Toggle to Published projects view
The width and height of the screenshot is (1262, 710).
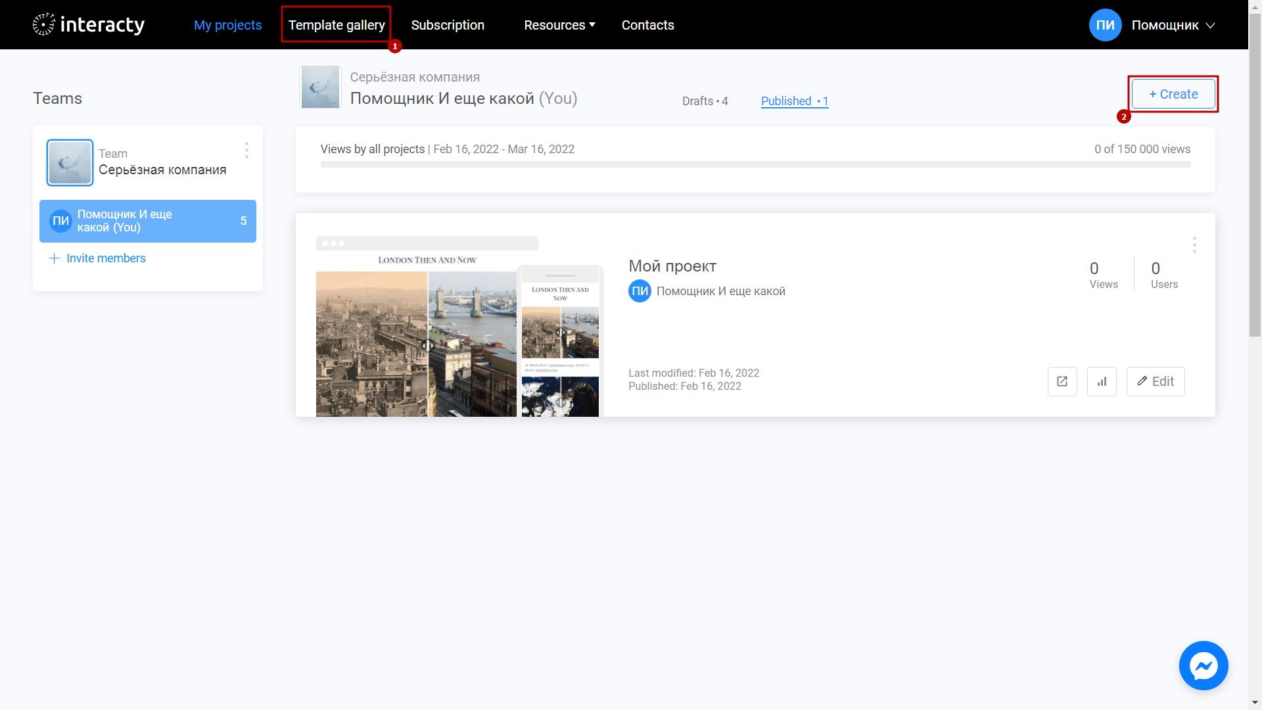(x=793, y=101)
